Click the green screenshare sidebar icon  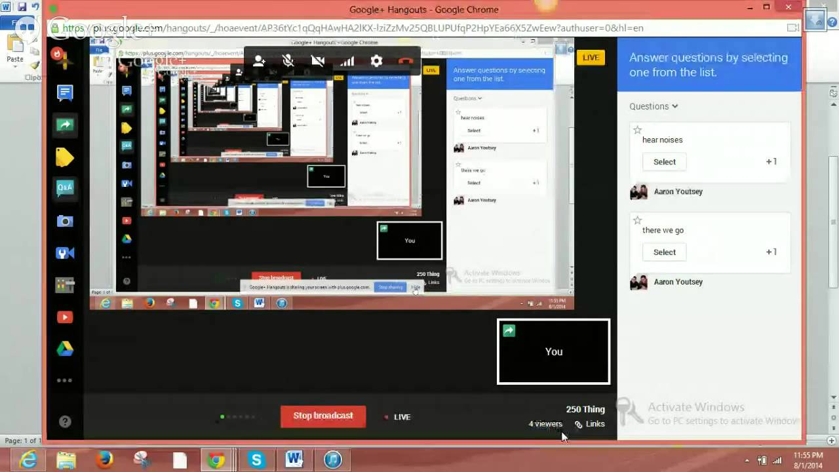pos(65,125)
